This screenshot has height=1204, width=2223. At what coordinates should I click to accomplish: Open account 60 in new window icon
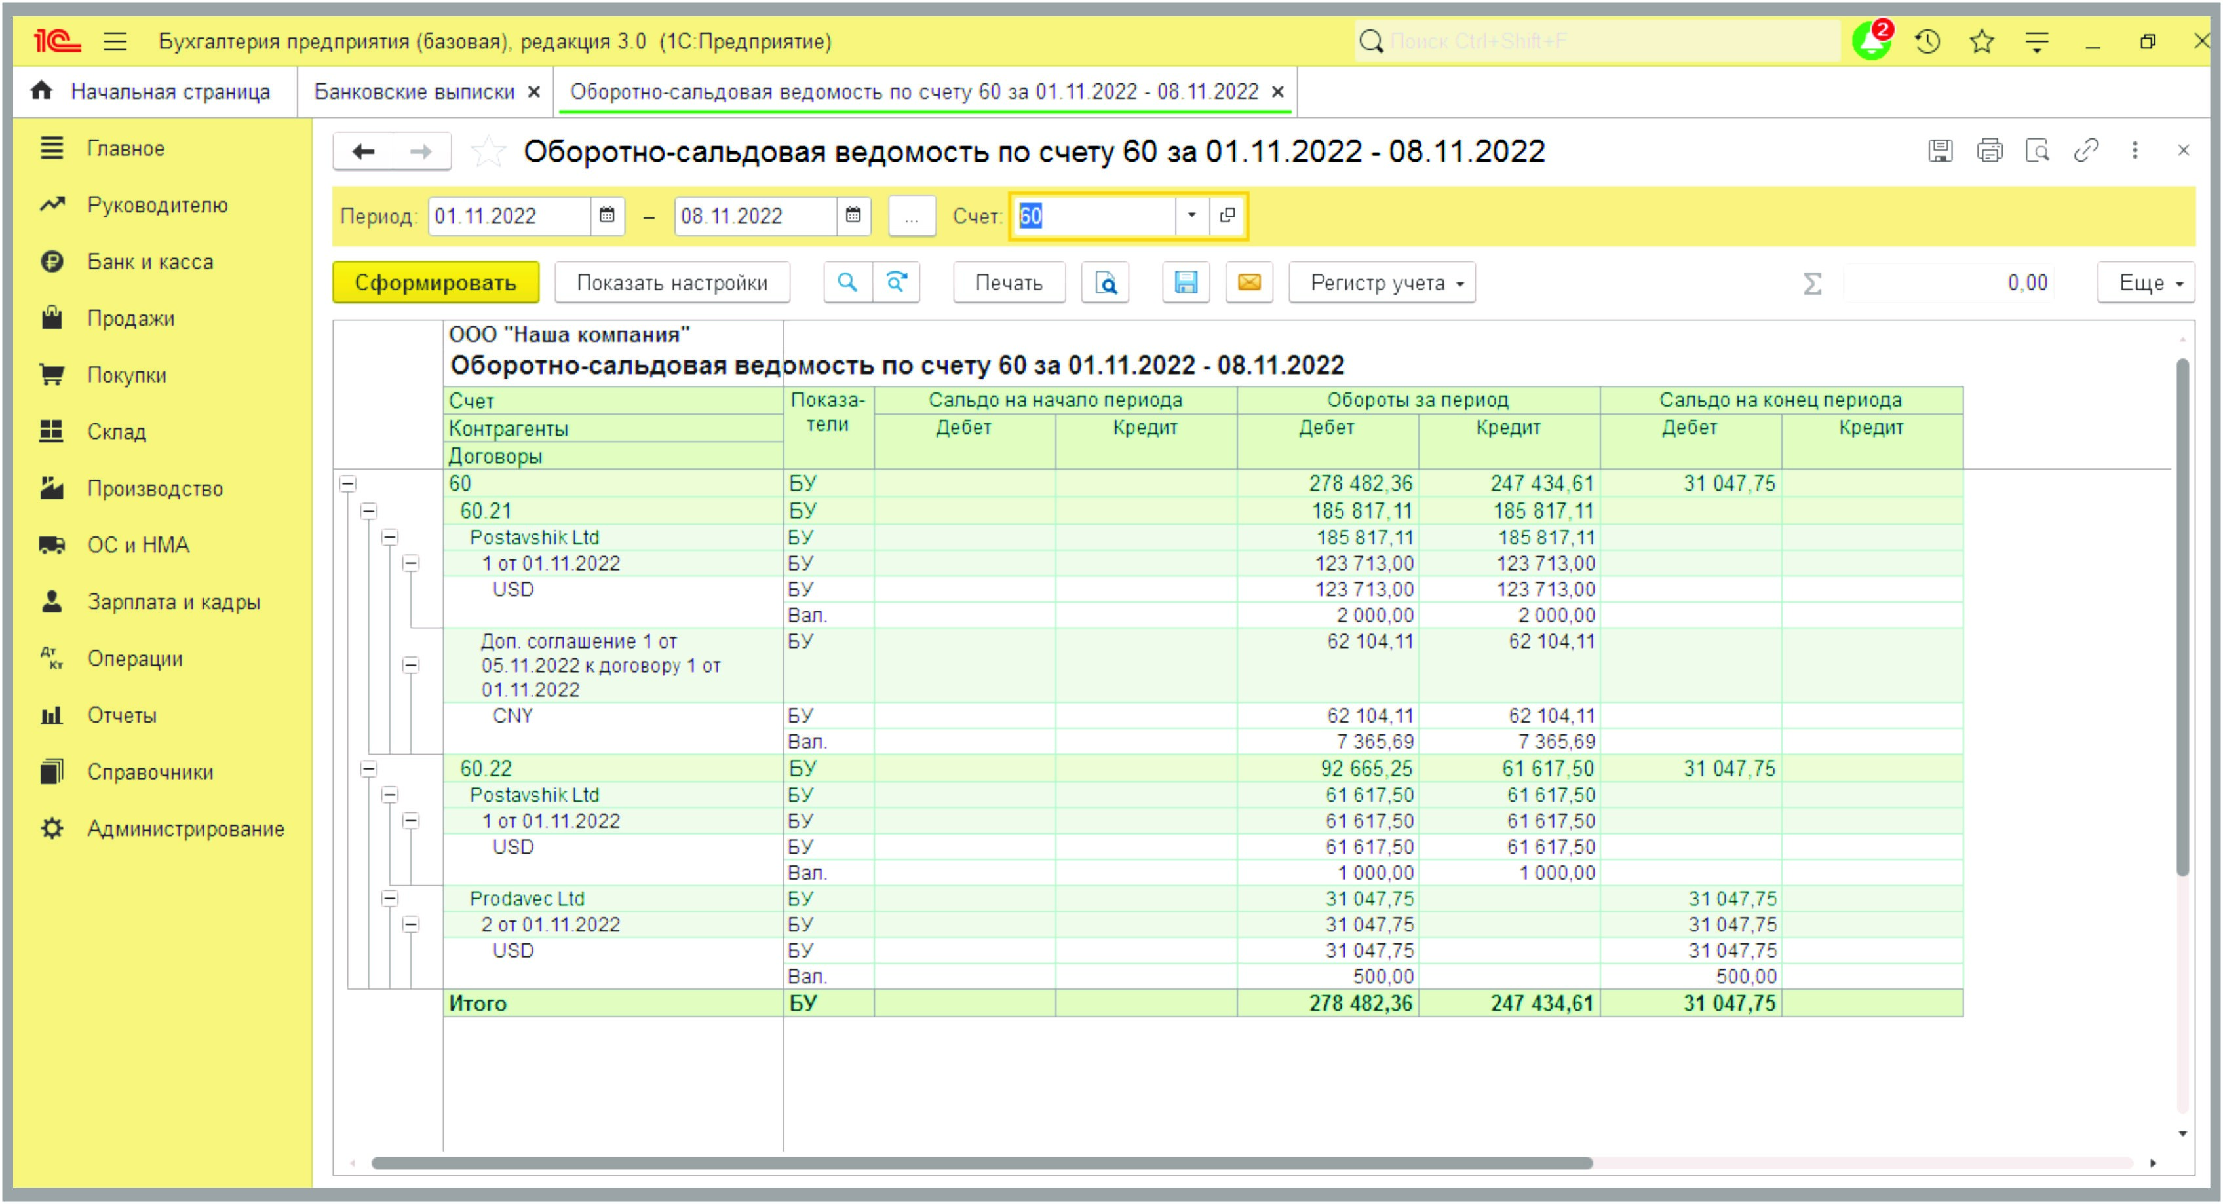(1227, 216)
